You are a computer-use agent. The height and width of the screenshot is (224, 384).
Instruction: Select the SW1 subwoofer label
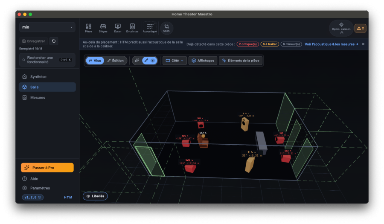(x=281, y=134)
